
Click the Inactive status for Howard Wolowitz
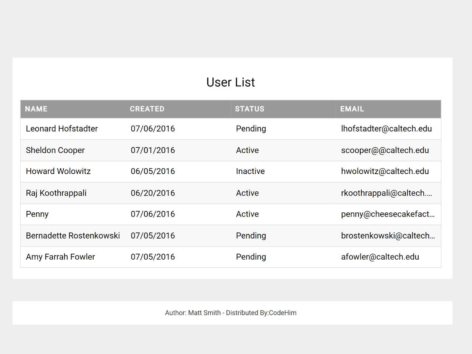pos(250,171)
